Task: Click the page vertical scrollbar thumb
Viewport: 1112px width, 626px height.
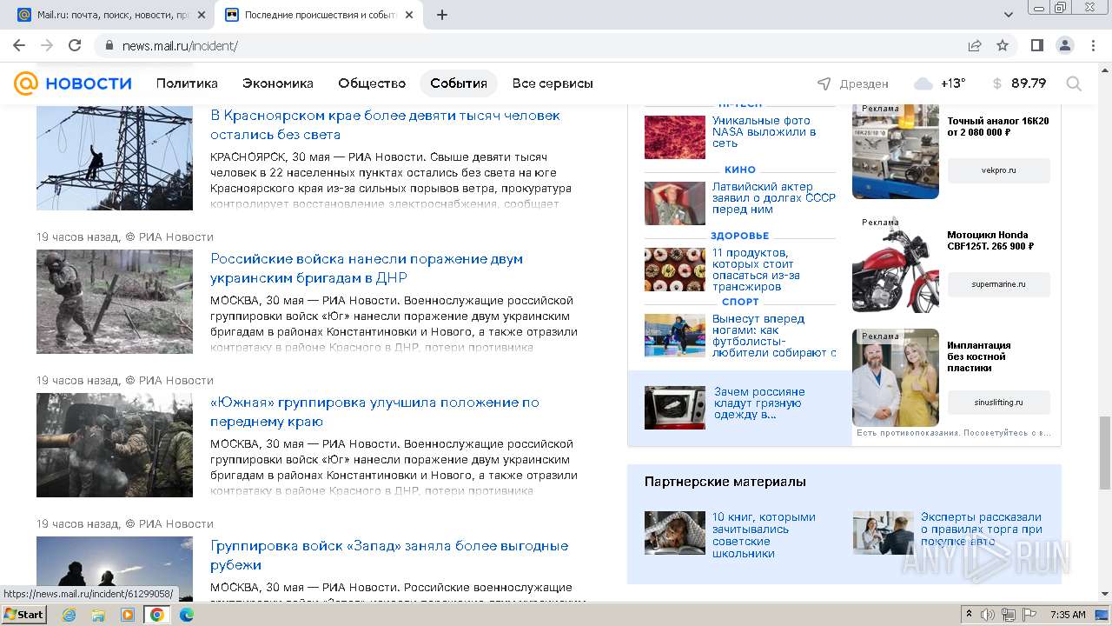Action: (1105, 453)
